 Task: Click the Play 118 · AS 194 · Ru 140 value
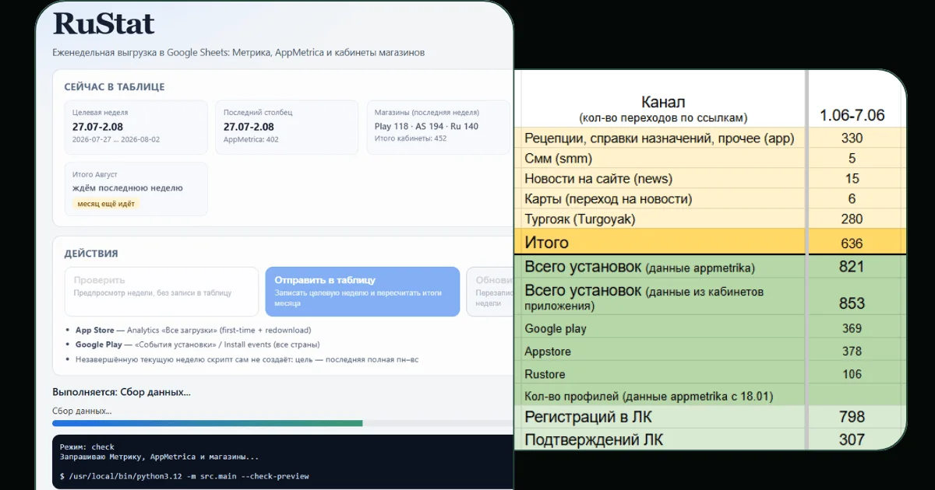click(x=427, y=126)
